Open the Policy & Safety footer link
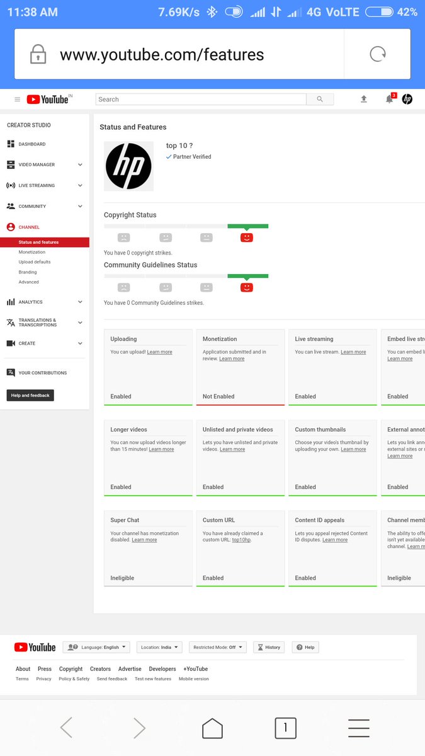The image size is (425, 756). pos(74,679)
